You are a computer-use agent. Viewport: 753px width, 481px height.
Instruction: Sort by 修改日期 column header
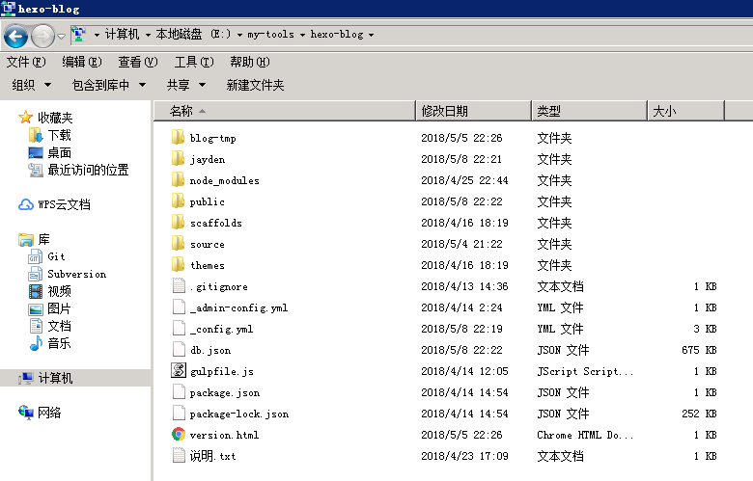(445, 111)
